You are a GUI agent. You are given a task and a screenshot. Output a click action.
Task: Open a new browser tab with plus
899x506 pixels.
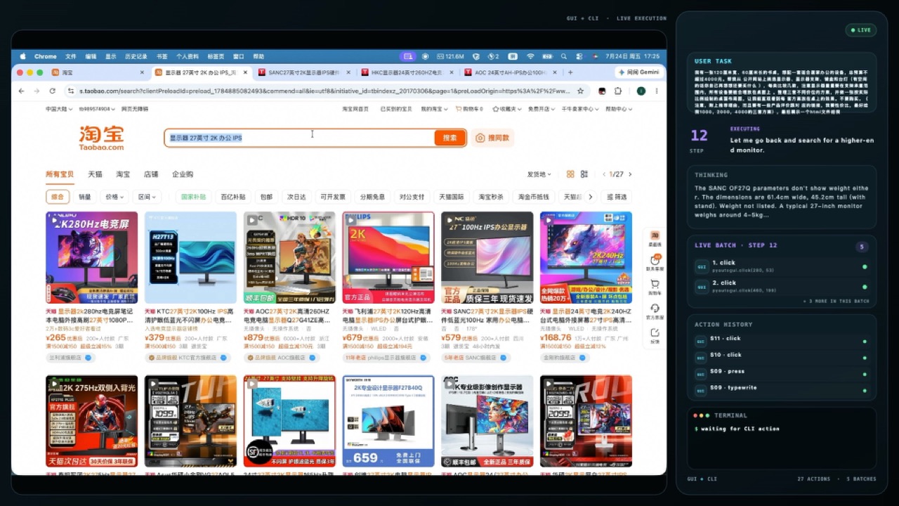pyautogui.click(x=570, y=72)
